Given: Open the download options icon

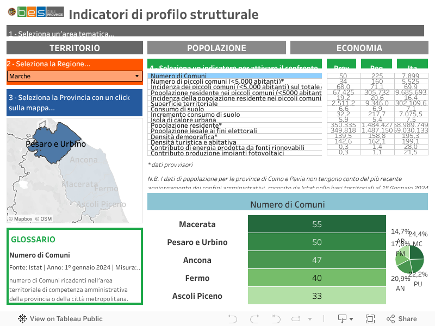Looking at the screenshot, I should tap(343, 319).
